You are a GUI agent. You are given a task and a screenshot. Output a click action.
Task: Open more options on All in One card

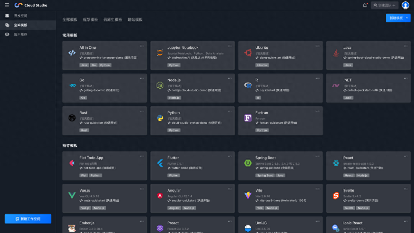tap(142, 46)
